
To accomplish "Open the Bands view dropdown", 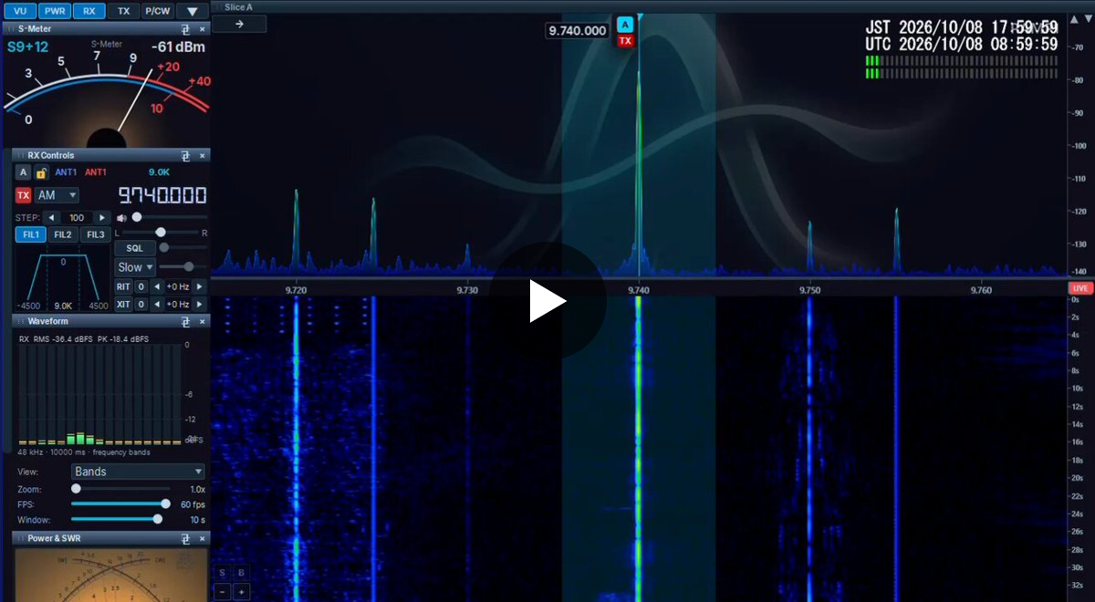I will coord(138,472).
